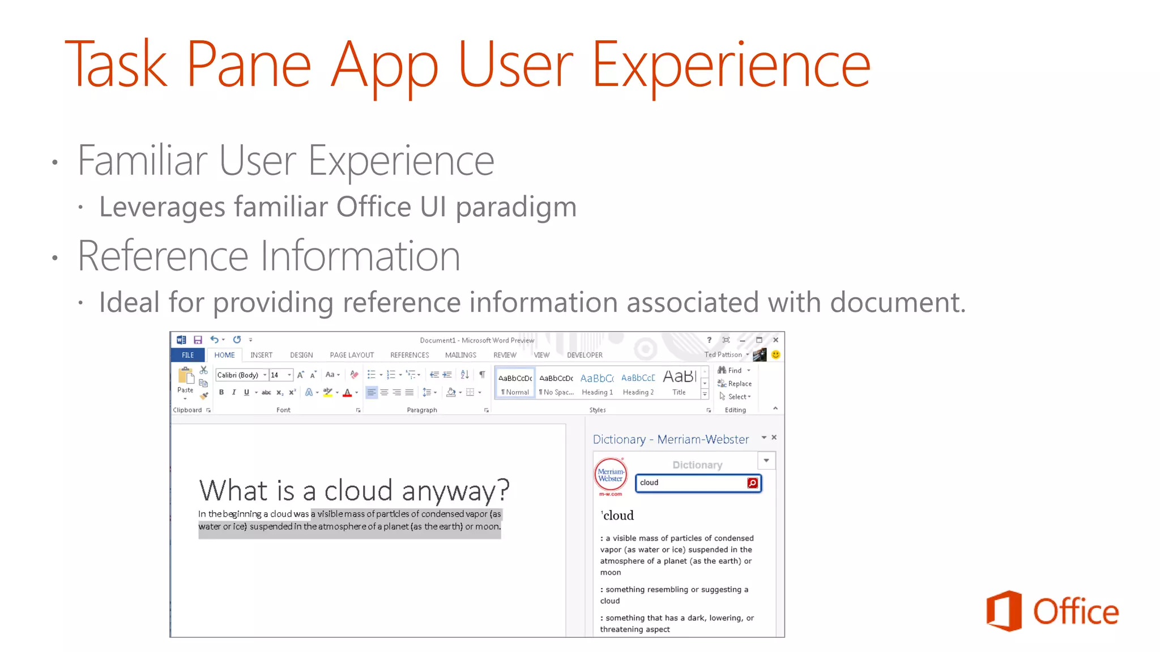Apply the Title style

(679, 383)
